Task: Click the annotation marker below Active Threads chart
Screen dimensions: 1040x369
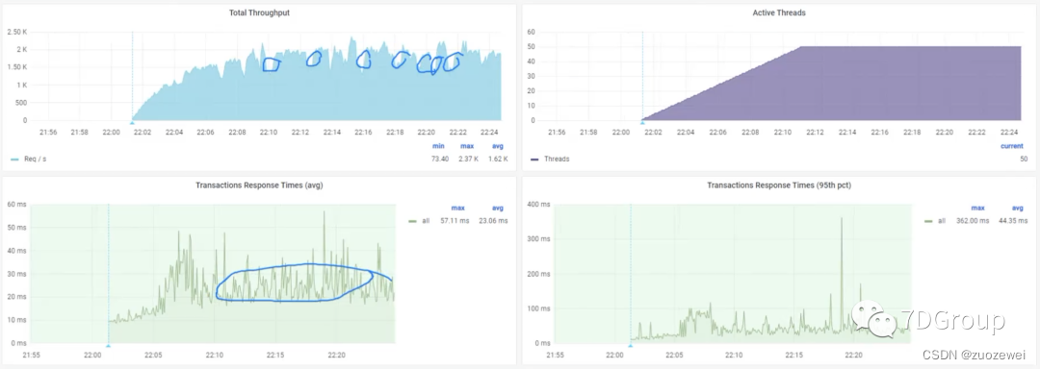Action: 642,122
